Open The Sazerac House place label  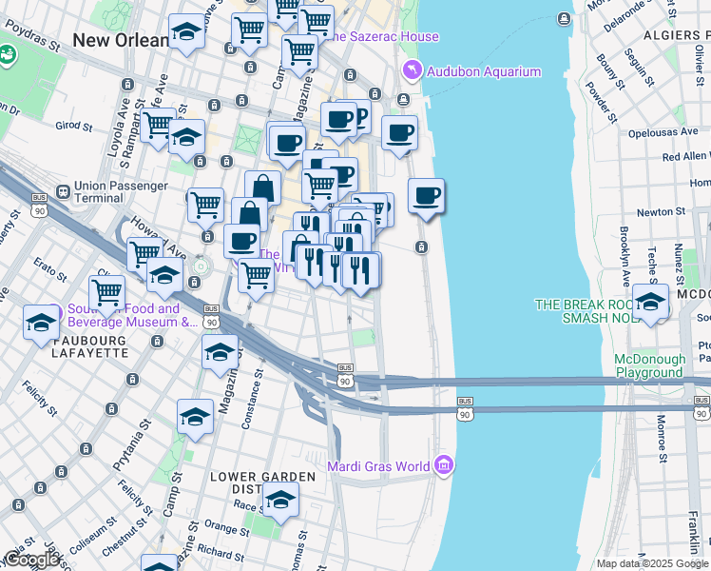tap(382, 37)
